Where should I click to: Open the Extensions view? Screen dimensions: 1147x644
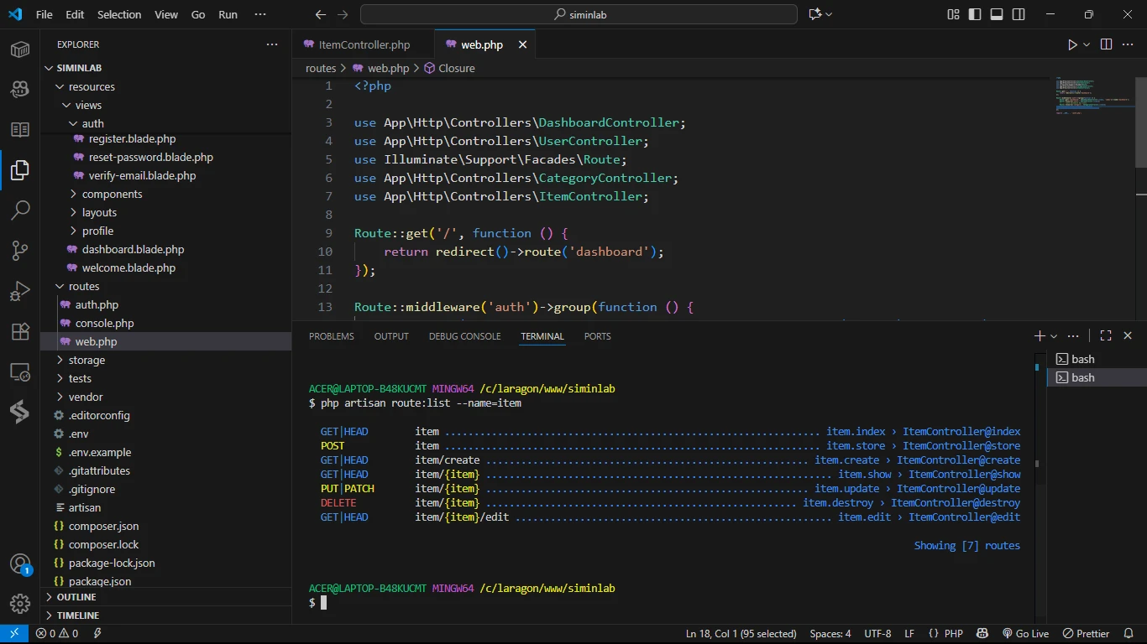coord(20,331)
